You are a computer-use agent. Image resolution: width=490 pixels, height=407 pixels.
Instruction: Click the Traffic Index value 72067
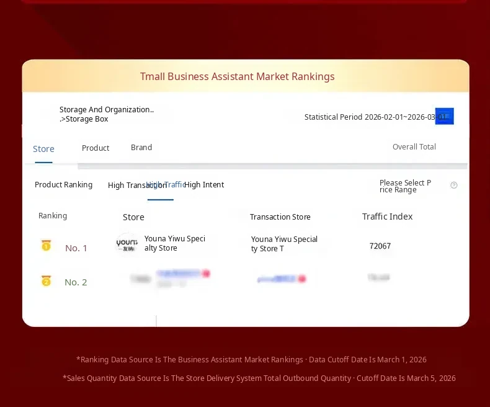pyautogui.click(x=380, y=246)
